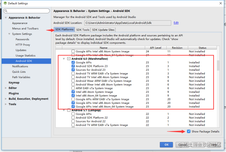Image resolution: width=226 pixels, height=152 pixels.
Task: Check ARM EABI v7a System Image API 23
Action: coord(73,88)
